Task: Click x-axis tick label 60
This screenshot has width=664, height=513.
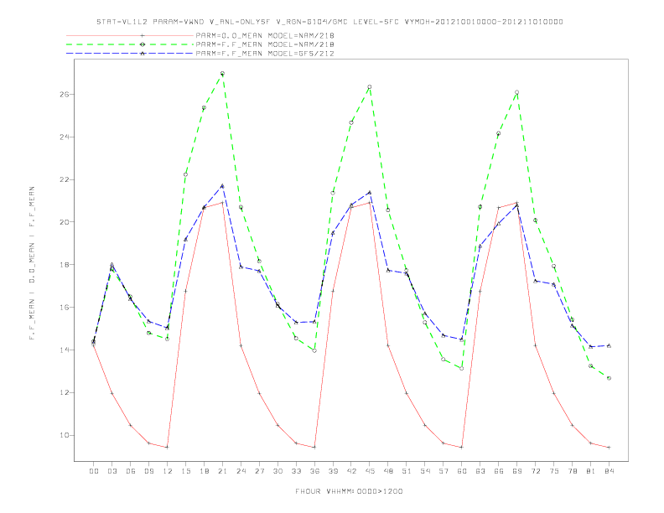Action: 462,471
